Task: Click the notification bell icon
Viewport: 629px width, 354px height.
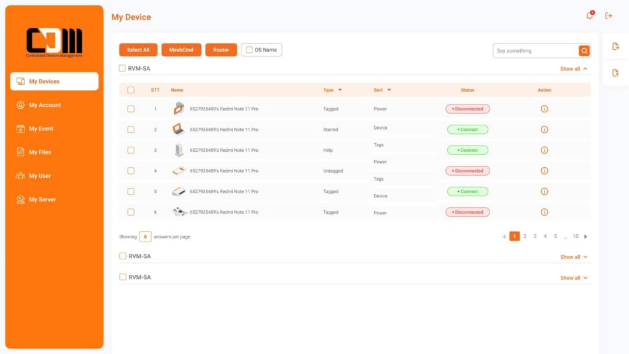Action: tap(590, 16)
